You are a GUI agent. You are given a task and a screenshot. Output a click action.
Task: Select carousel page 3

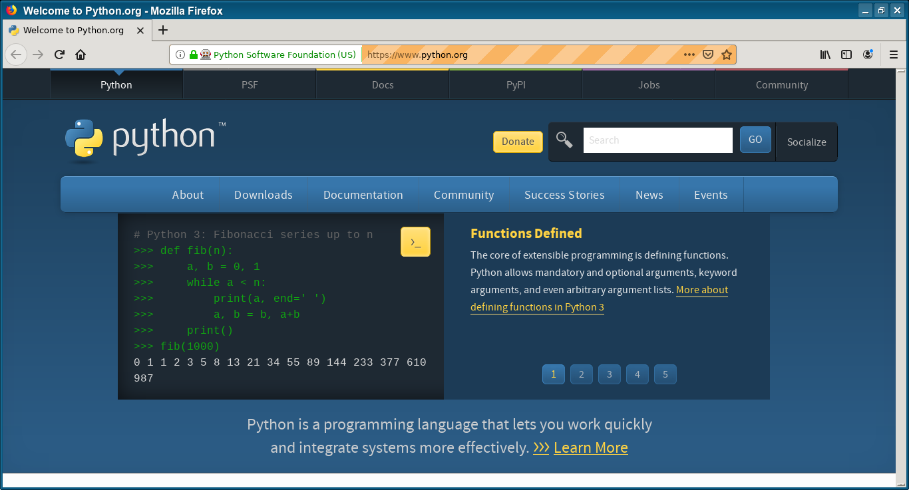point(609,374)
